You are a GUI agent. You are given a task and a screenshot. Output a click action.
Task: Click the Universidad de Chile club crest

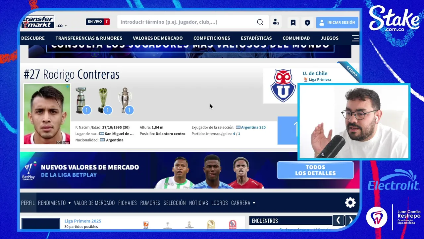(283, 86)
